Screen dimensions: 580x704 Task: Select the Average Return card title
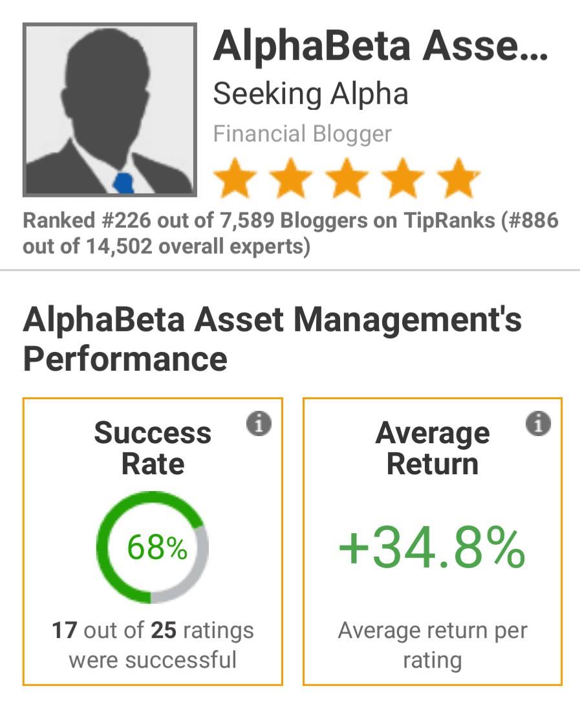tap(433, 448)
